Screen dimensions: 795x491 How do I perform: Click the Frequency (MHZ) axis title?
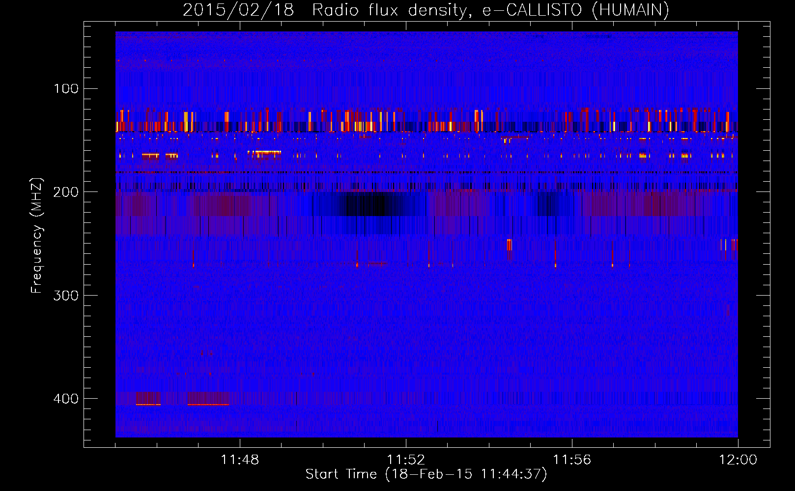tap(37, 236)
